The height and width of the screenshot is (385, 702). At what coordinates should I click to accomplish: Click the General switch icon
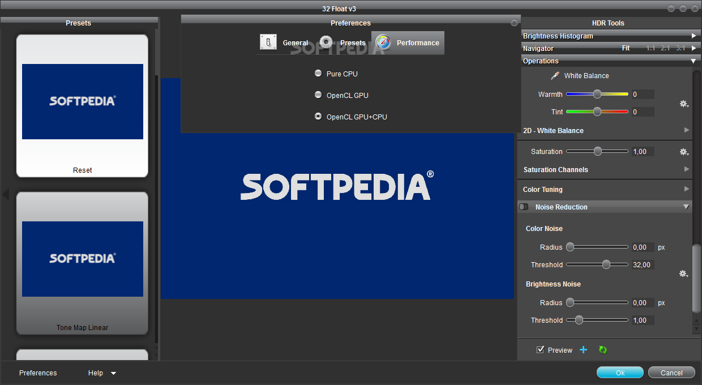click(268, 42)
